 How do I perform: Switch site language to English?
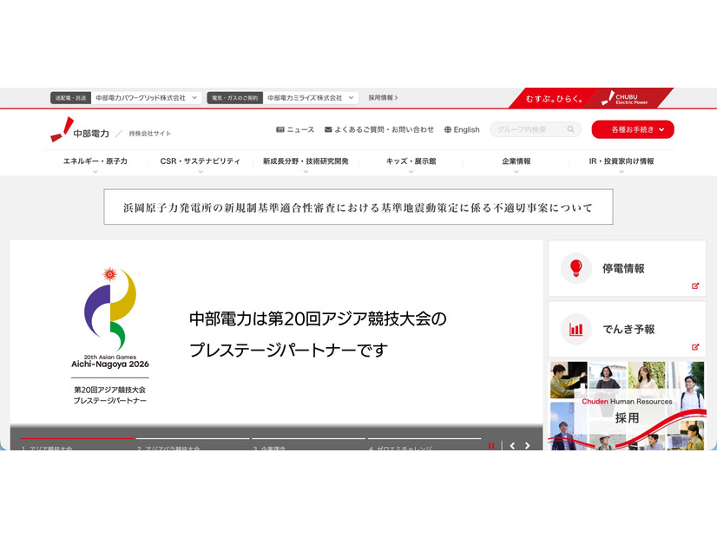point(462,130)
